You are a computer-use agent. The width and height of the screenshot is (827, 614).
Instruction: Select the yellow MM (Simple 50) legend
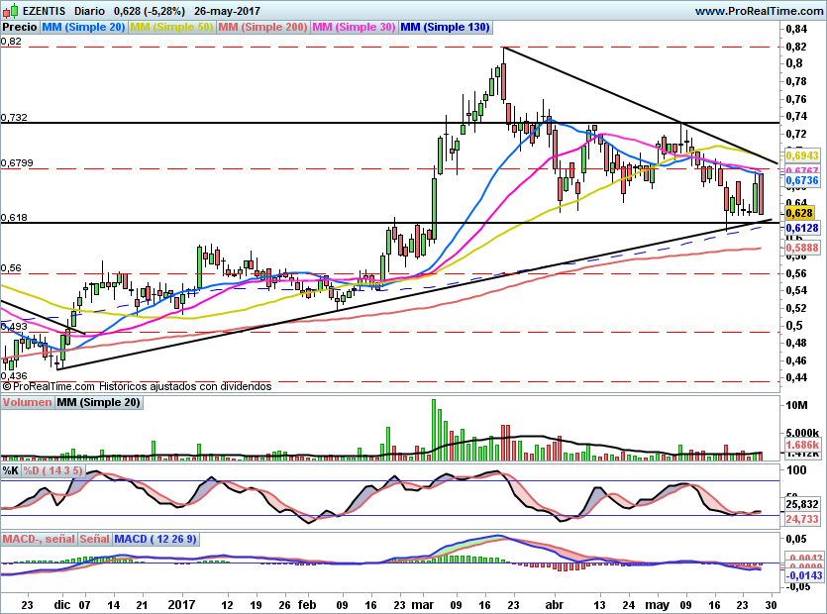pos(170,28)
